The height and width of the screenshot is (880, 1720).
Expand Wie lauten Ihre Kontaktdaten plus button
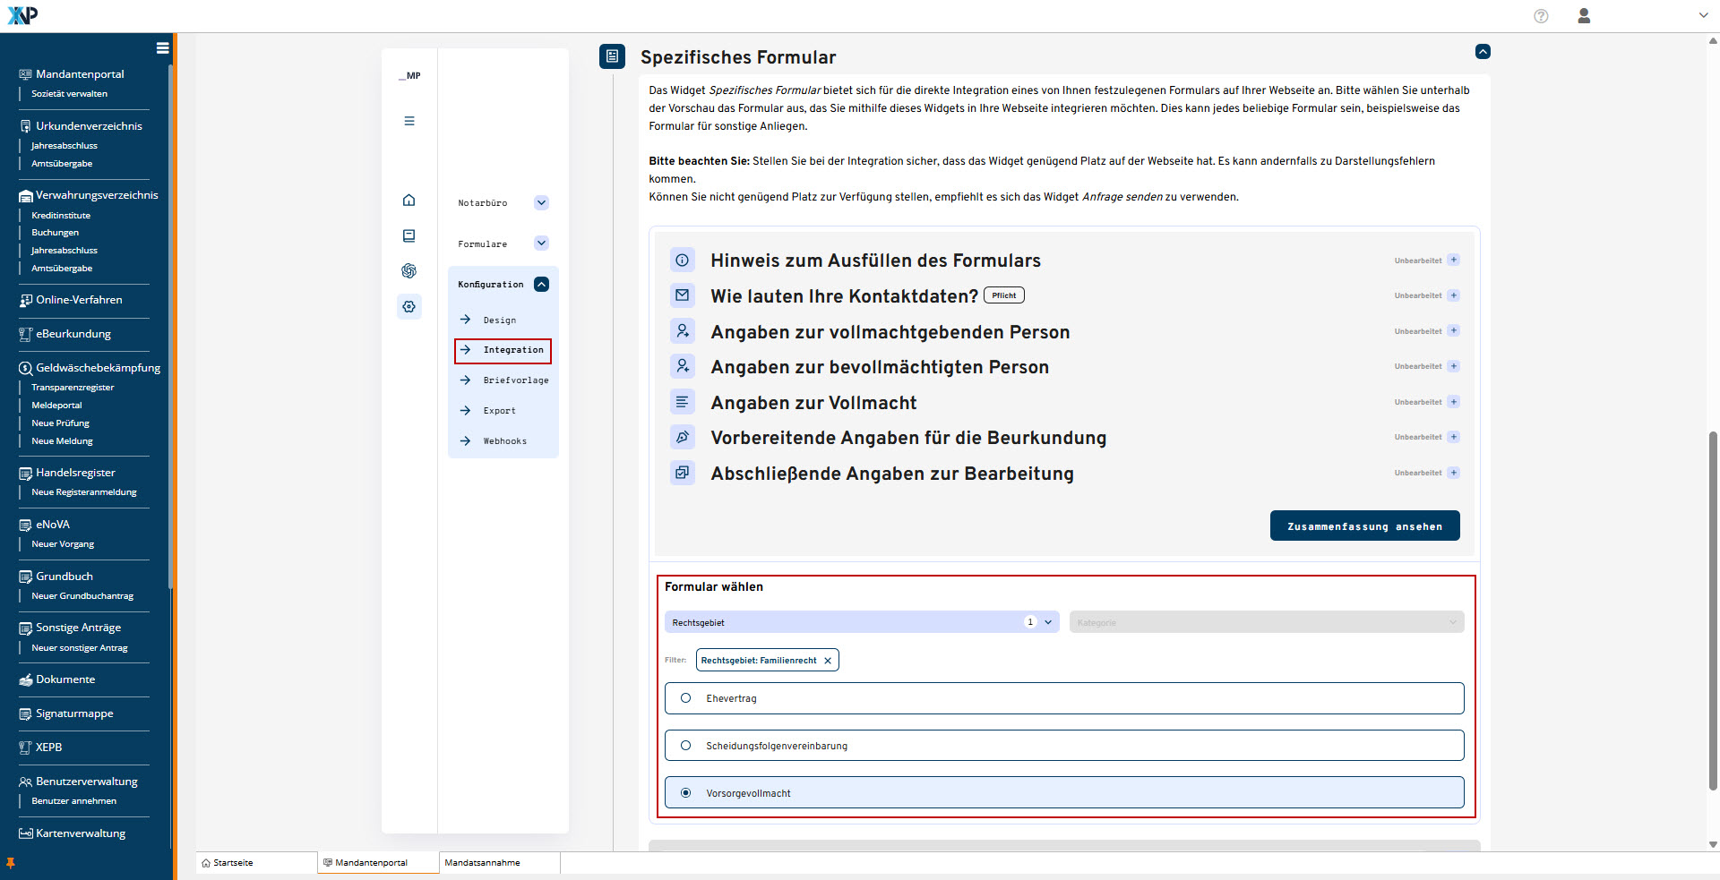pyautogui.click(x=1454, y=295)
